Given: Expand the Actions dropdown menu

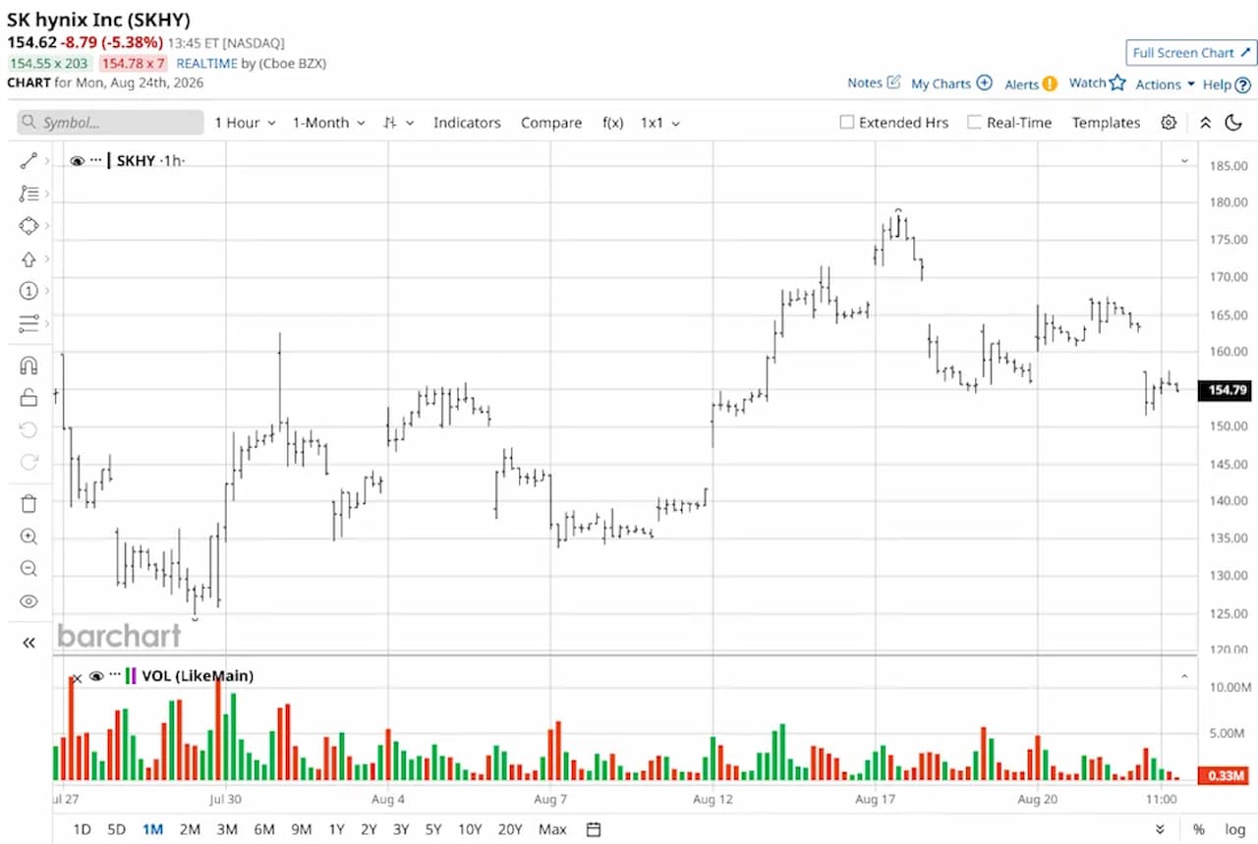Looking at the screenshot, I should tap(1165, 84).
